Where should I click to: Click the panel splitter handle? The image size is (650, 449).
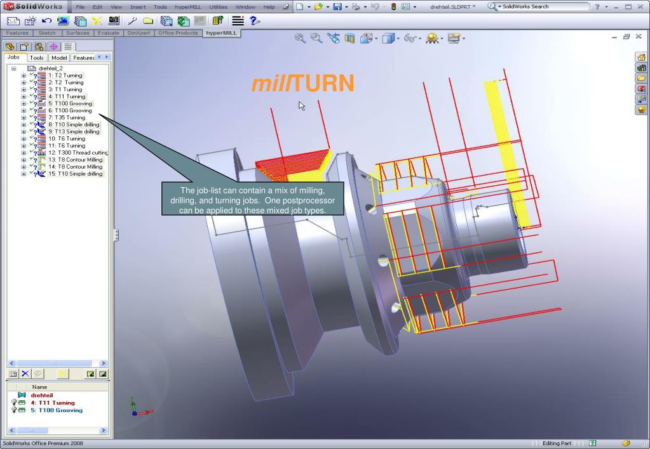click(116, 235)
